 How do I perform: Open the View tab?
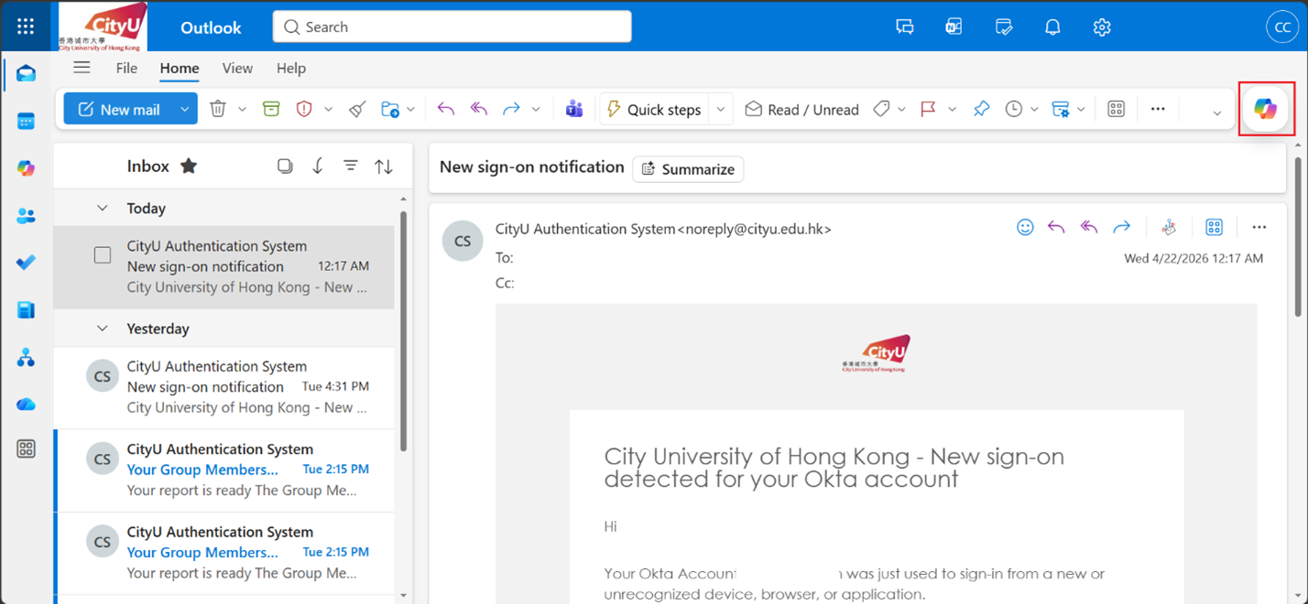pyautogui.click(x=237, y=69)
